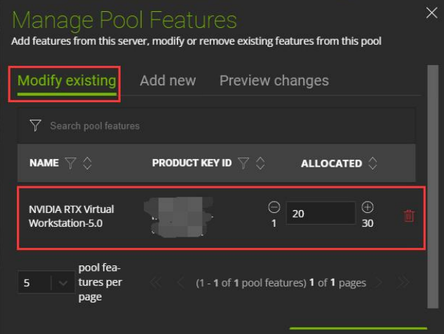Jump to the first page arrow
The width and height of the screenshot is (444, 334).
point(156,283)
